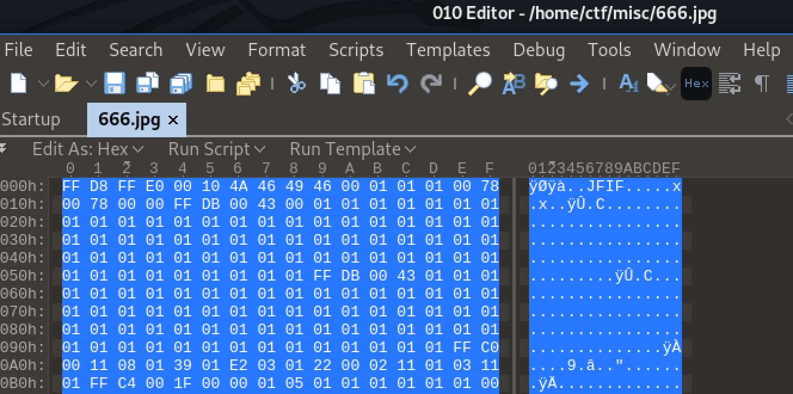Click address label 0B0h:
Screen dimensions: 793x394
(23, 383)
